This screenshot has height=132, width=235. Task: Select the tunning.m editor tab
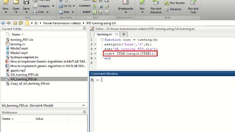pos(104,34)
